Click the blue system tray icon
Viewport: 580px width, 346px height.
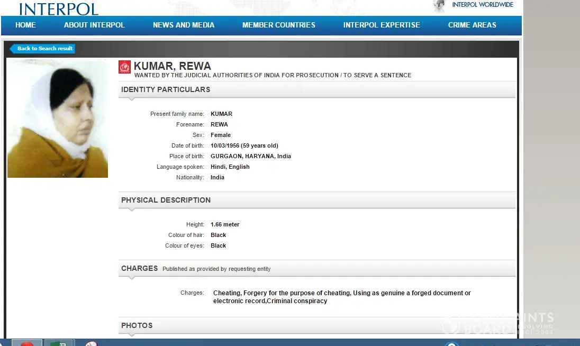451,344
